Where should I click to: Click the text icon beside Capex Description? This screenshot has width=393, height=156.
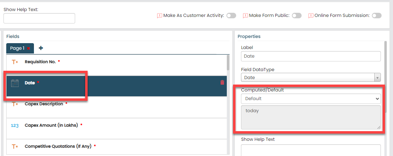pos(15,104)
